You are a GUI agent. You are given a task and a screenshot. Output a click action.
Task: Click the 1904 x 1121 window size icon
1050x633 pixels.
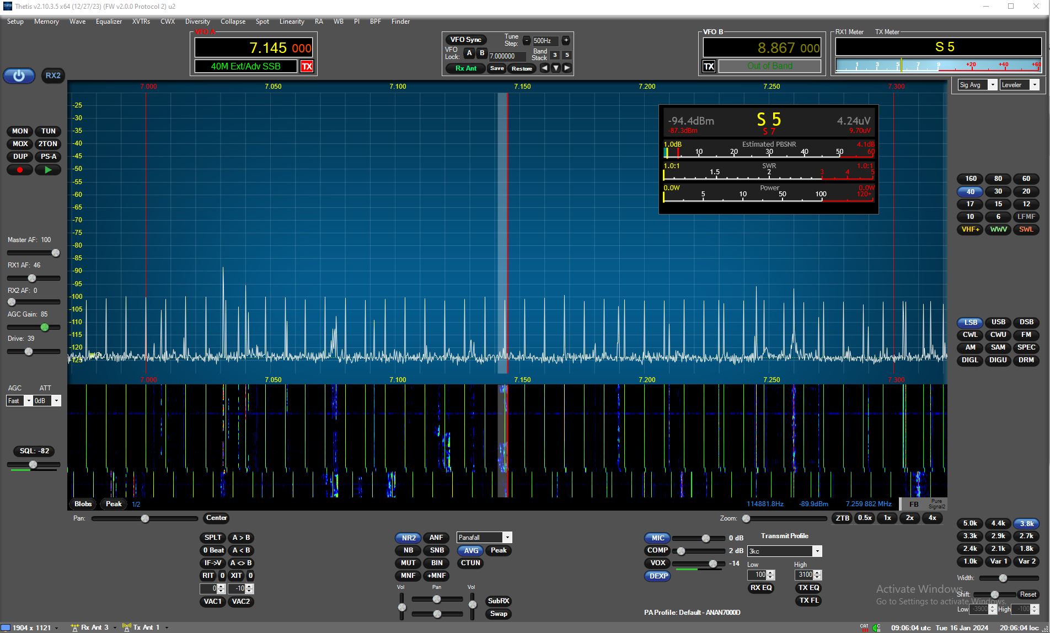[x=6, y=627]
